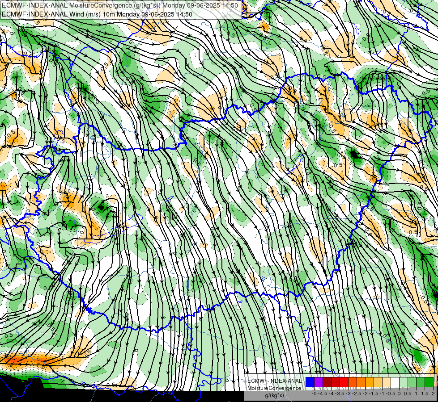The width and height of the screenshot is (438, 402).
Task: Pick the light orange swatch between -1.5 and -1
Action: click(x=378, y=382)
